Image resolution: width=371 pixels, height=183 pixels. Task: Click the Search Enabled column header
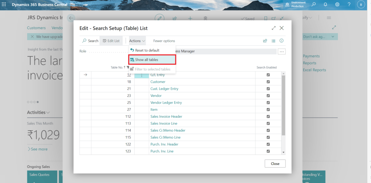point(267,67)
